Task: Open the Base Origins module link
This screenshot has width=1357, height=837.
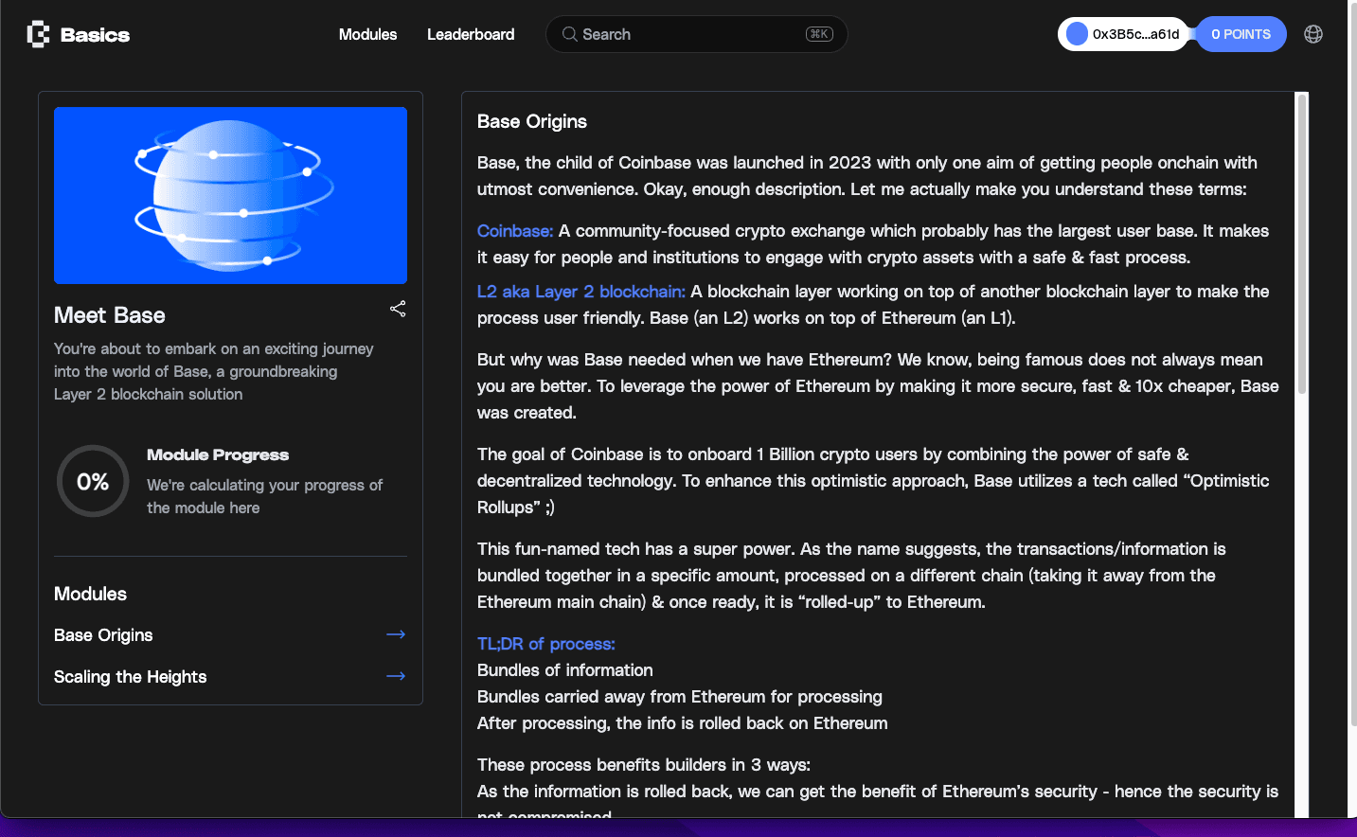Action: click(x=103, y=635)
